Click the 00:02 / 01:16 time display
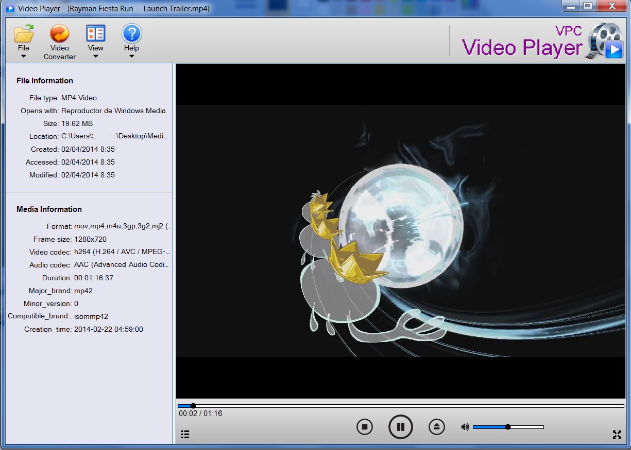 (x=200, y=413)
